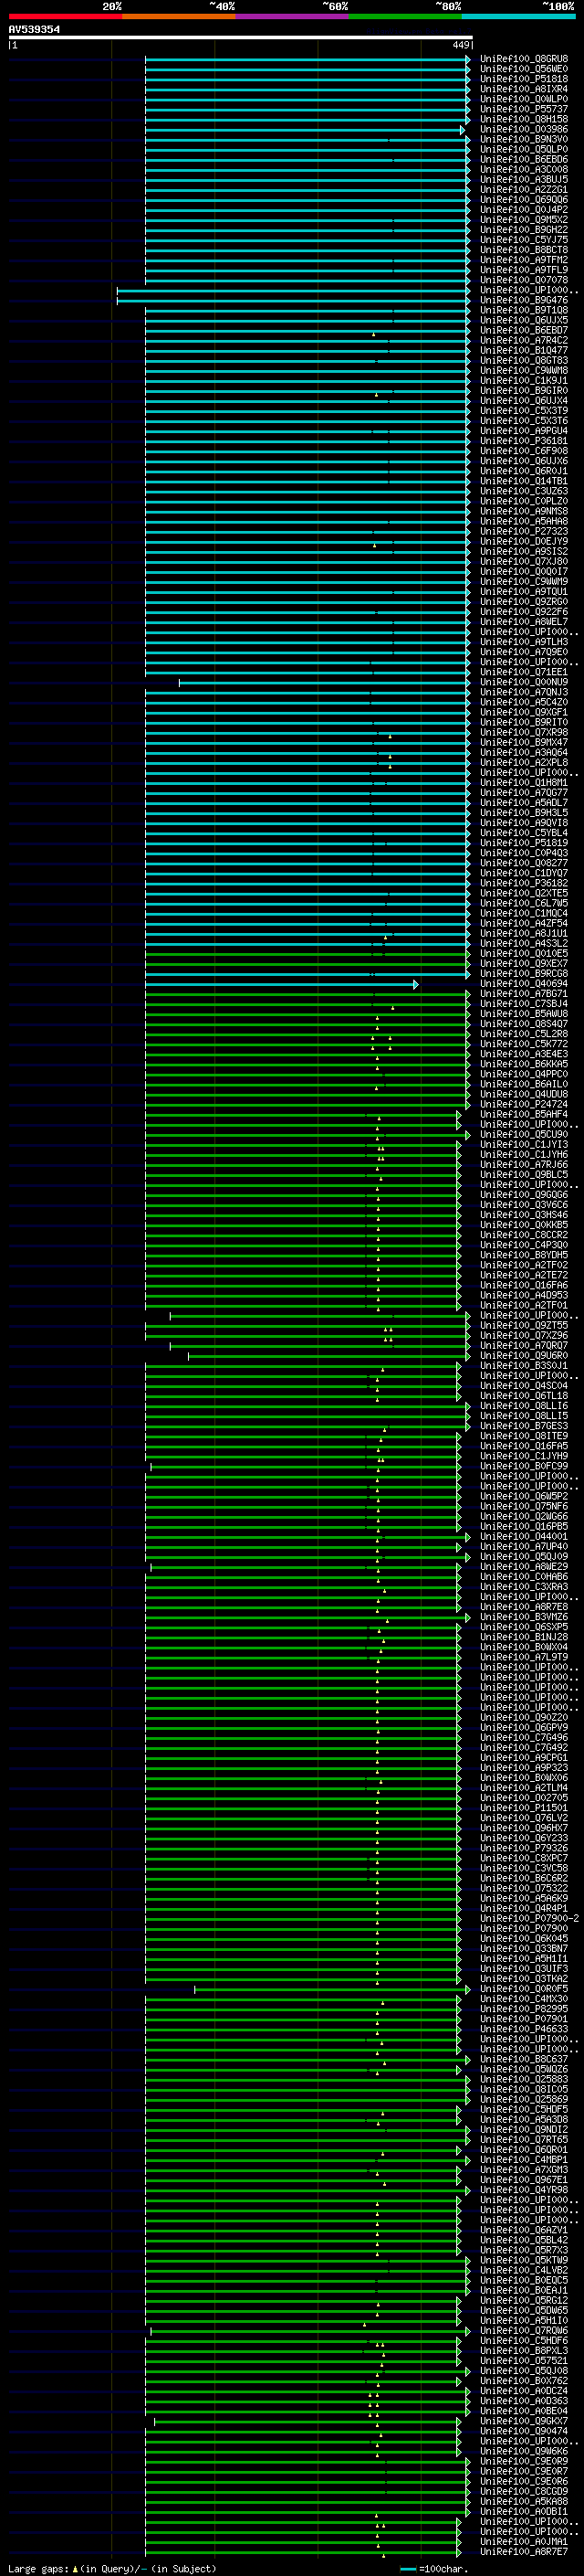
Task: Select label UniRef100_Q6QR01
Action: 524,2150
